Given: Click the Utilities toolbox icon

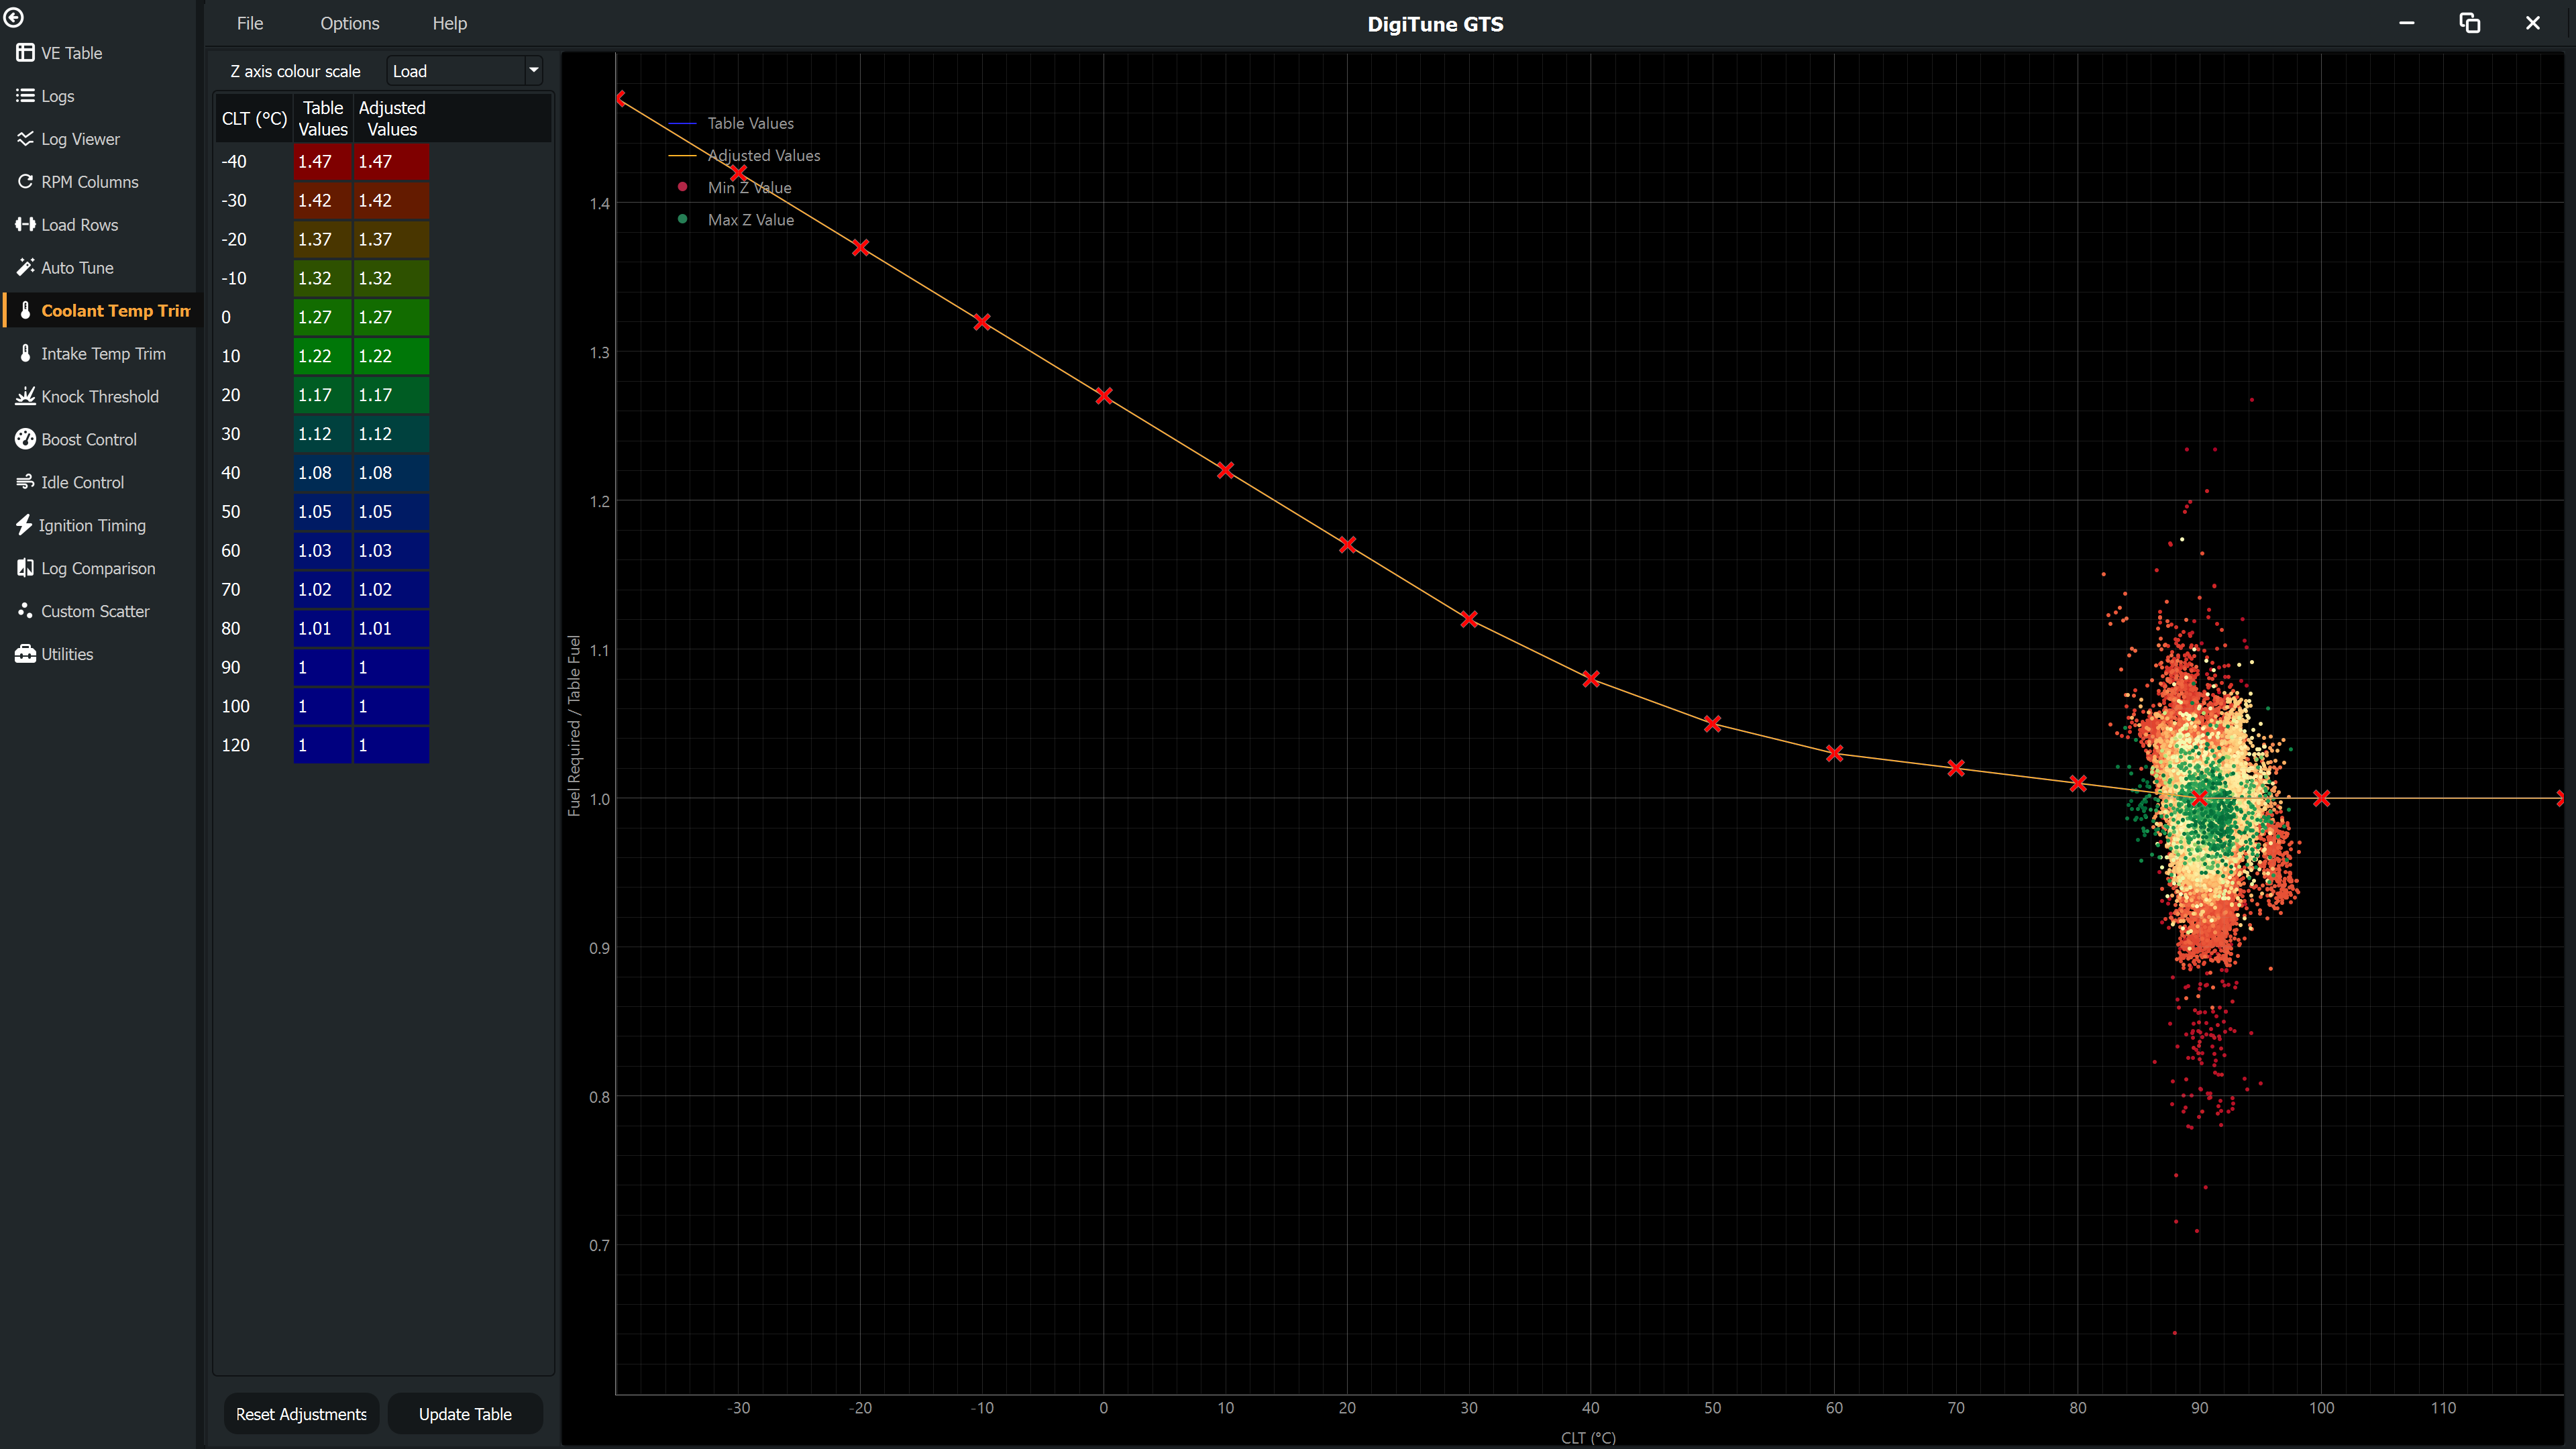Looking at the screenshot, I should click(x=25, y=654).
